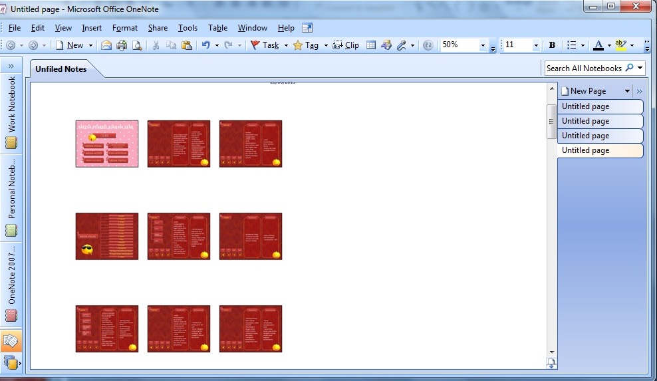This screenshot has height=381, width=657.
Task: Apply yellow highlight color icon
Action: (620, 45)
